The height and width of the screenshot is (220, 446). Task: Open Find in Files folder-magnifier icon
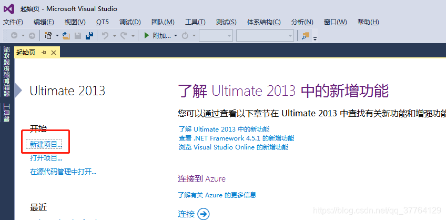306,36
